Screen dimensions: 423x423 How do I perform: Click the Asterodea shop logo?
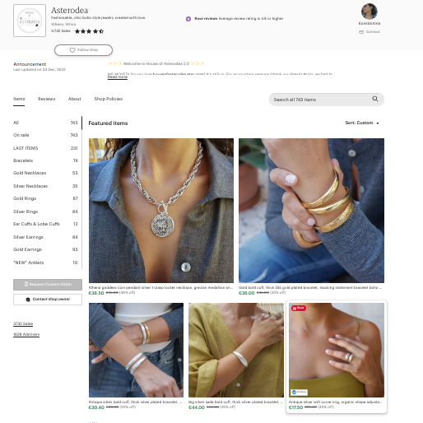(x=30, y=21)
